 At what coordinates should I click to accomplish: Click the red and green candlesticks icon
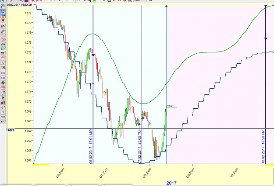(x=3, y=103)
